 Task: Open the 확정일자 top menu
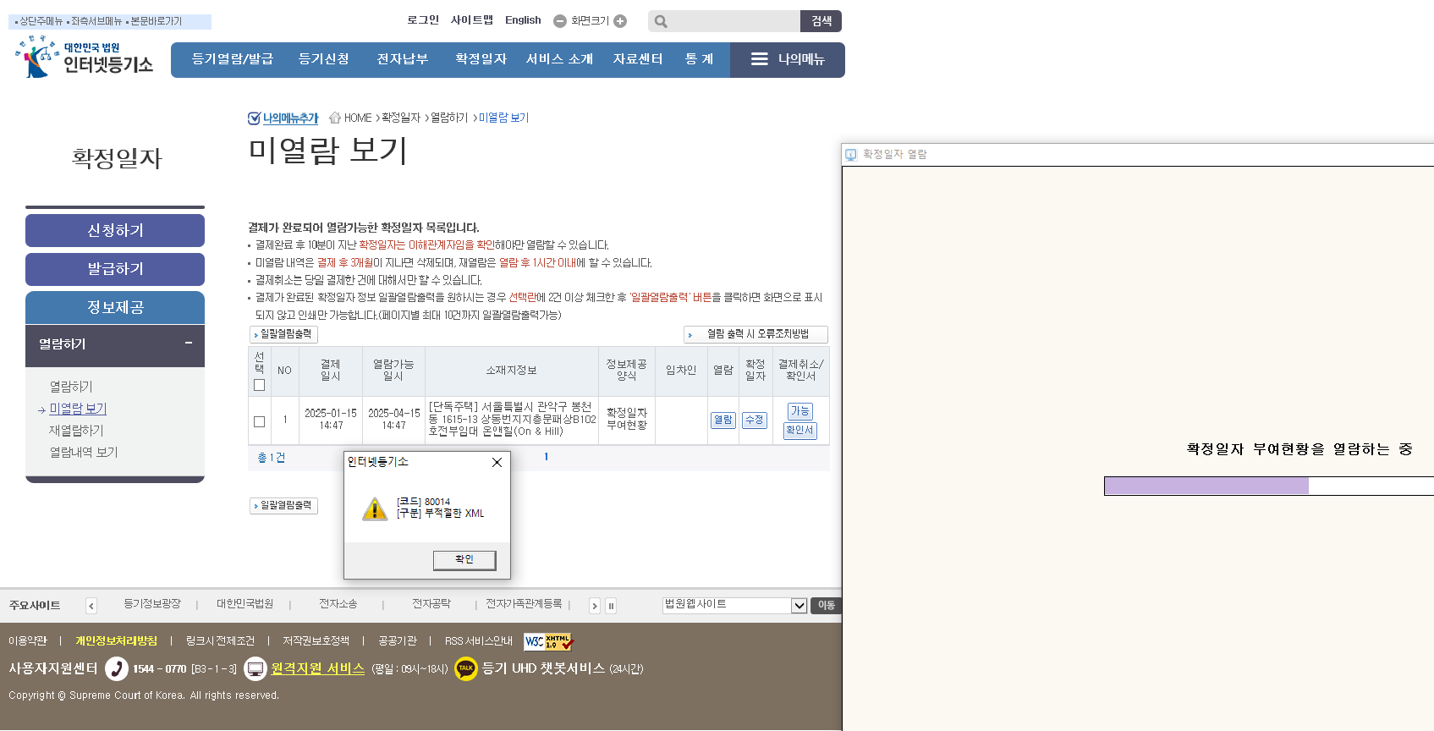click(x=481, y=59)
